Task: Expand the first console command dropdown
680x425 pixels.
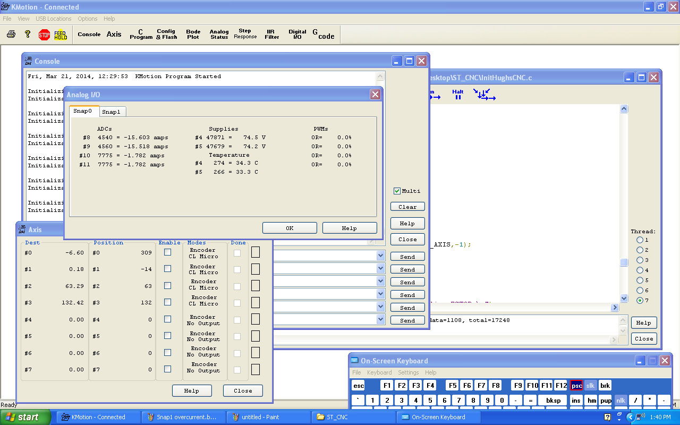Action: (x=380, y=256)
